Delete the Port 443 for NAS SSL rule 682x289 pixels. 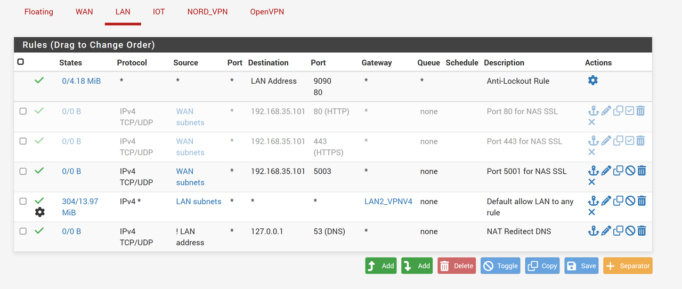[x=641, y=141]
